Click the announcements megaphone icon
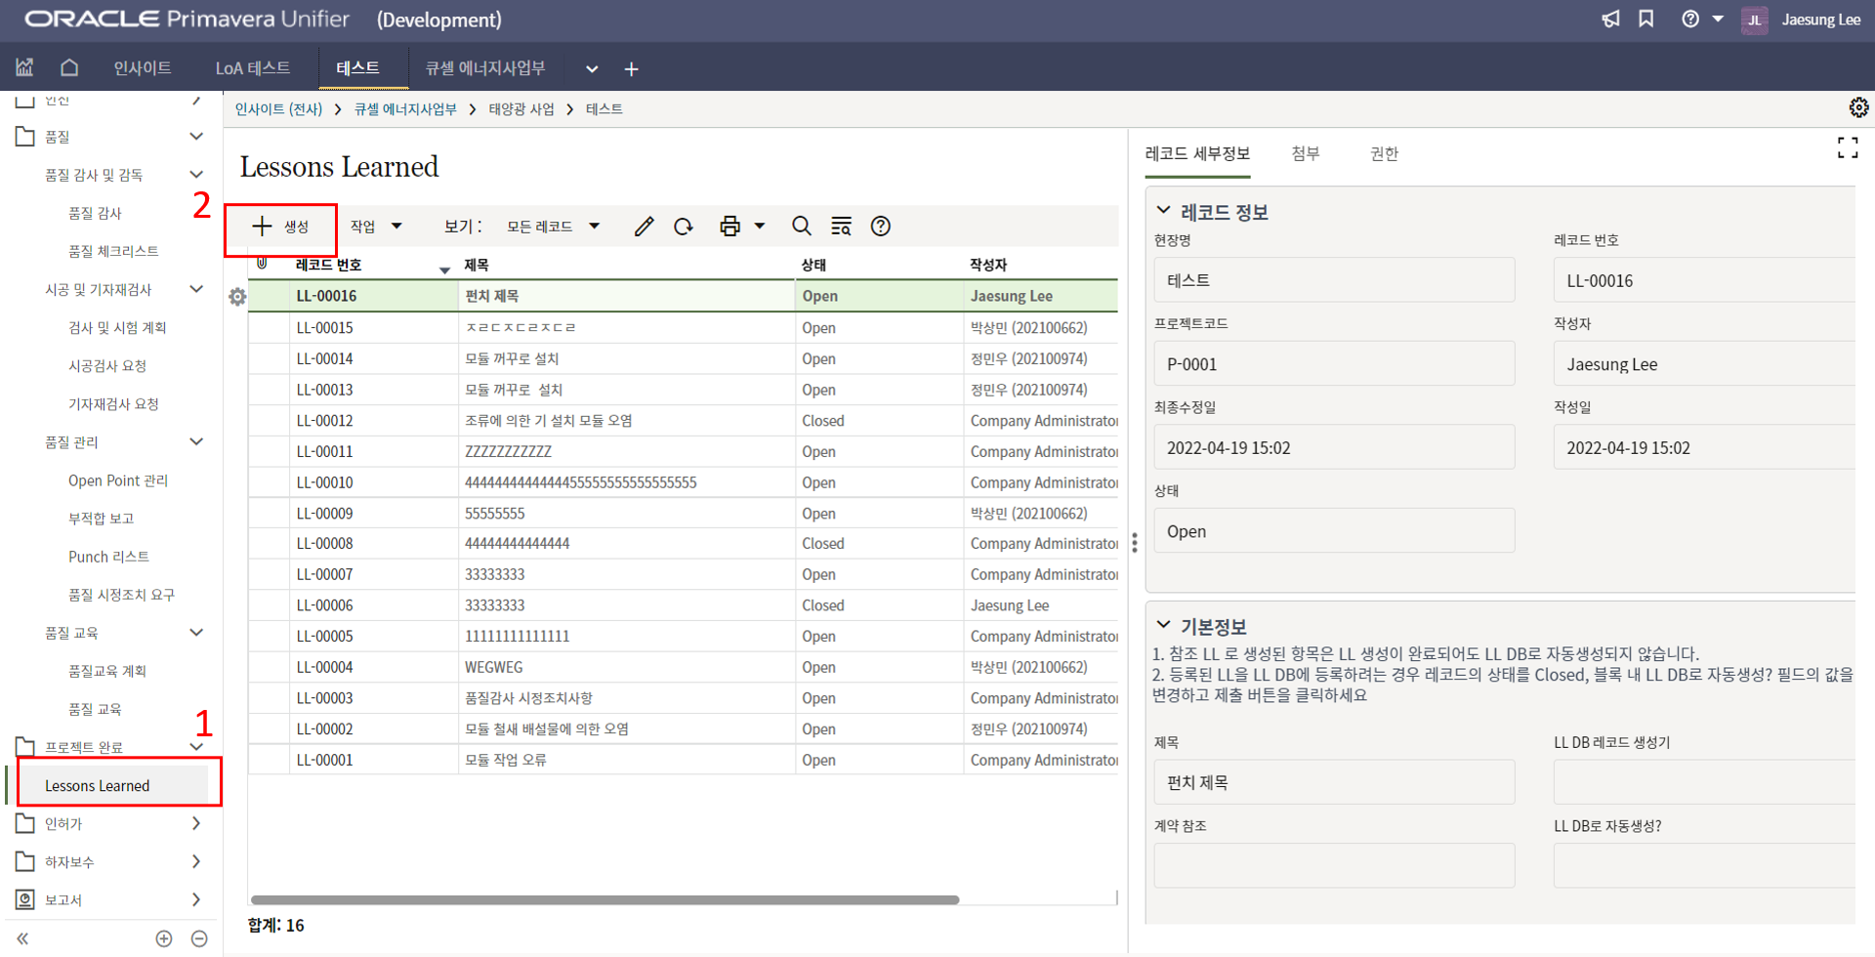The height and width of the screenshot is (957, 1875). [x=1610, y=20]
